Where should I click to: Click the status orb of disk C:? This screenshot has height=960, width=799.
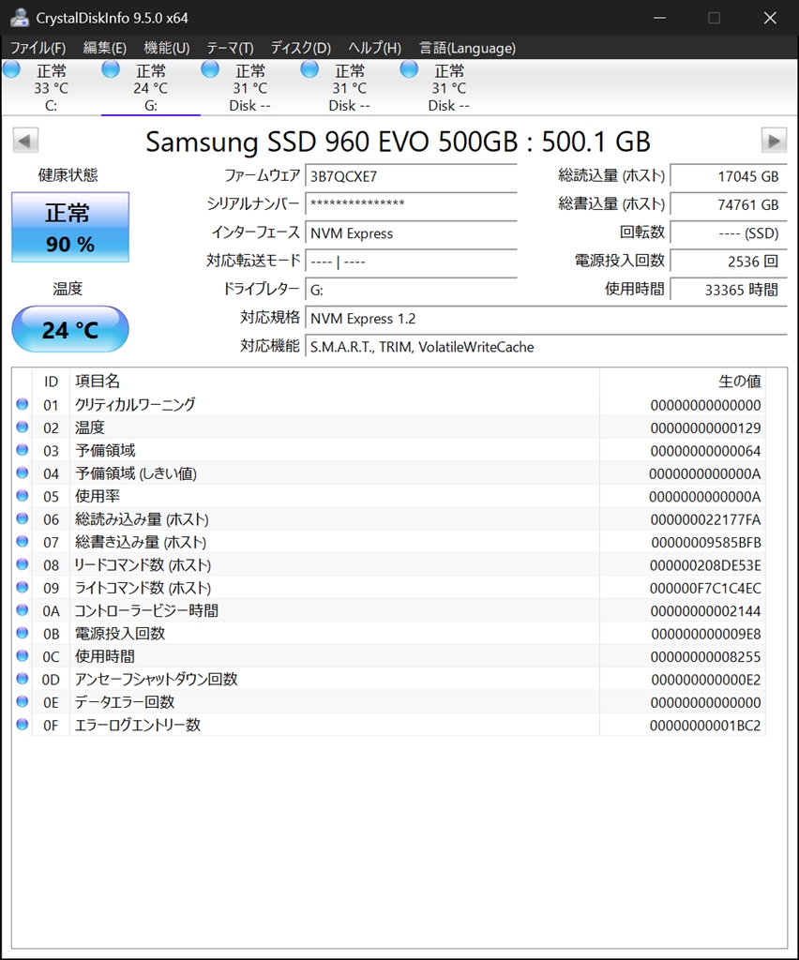coord(11,69)
